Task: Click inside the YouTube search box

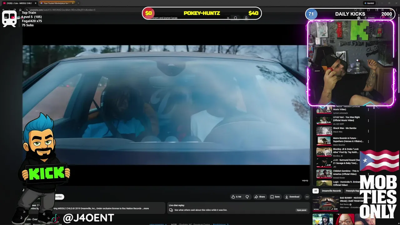Action: click(187, 18)
